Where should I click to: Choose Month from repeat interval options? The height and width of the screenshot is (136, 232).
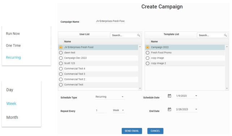coord(12,117)
